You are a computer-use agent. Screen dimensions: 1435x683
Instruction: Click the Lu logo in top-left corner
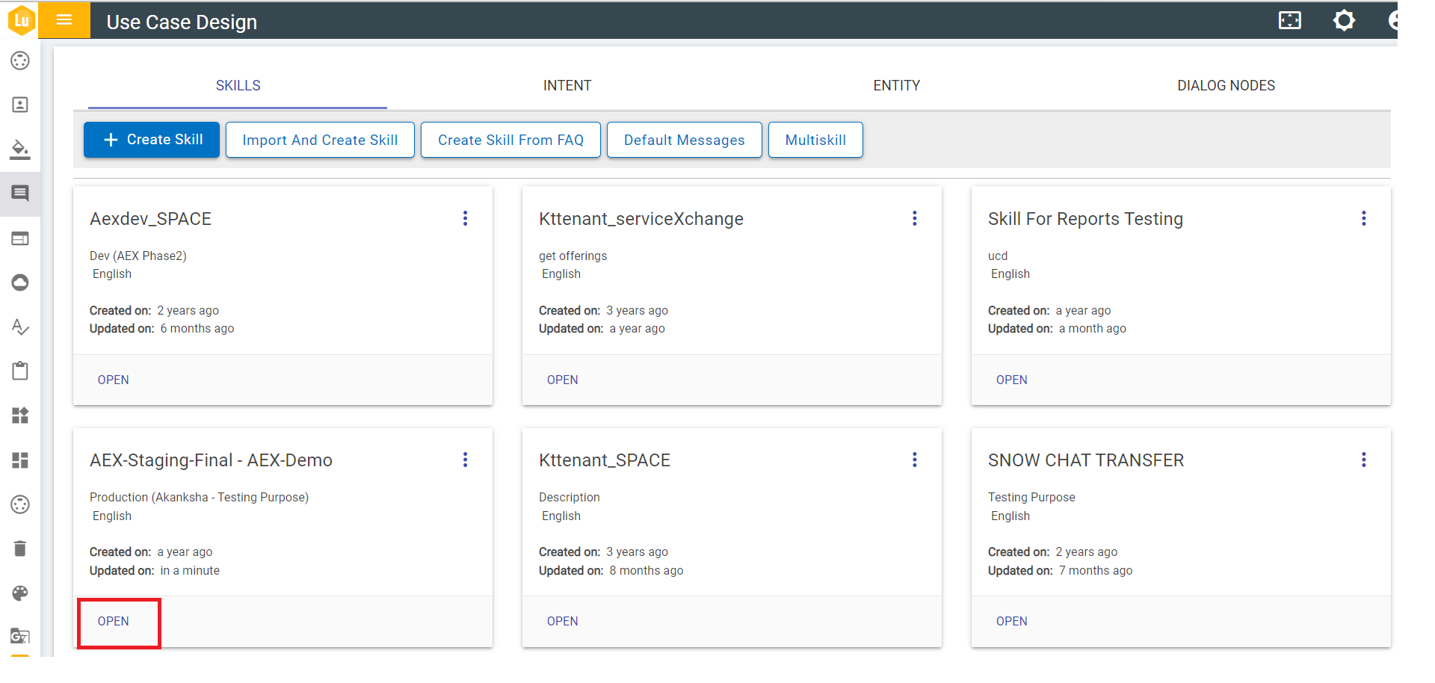click(21, 20)
